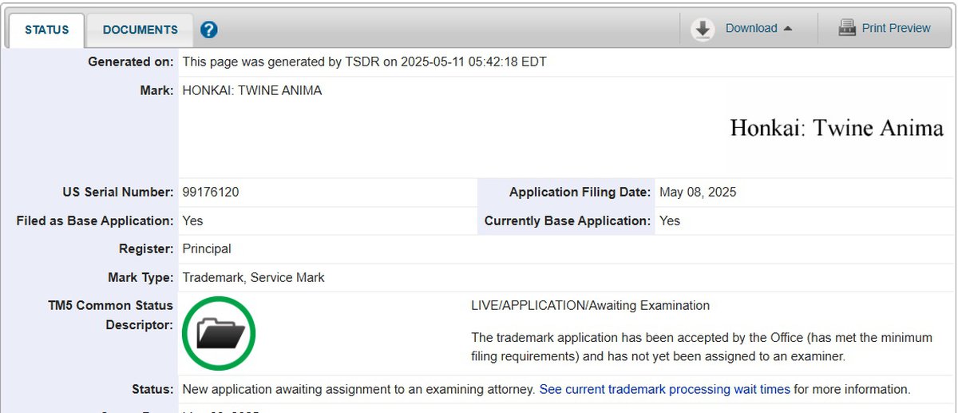Open the DOCUMENTS tab

pos(140,30)
